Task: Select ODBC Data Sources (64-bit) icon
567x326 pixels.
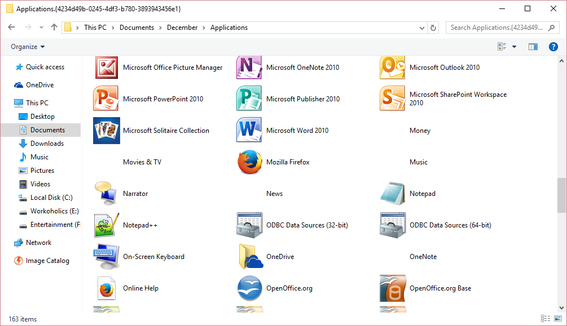Action: [393, 225]
